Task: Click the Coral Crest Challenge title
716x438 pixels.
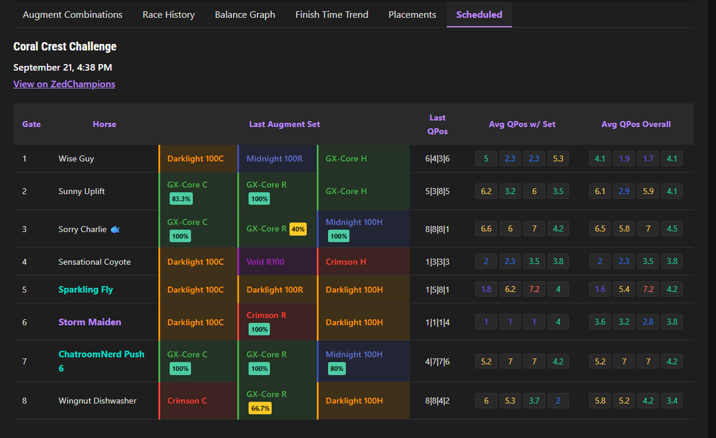Action: [65, 47]
